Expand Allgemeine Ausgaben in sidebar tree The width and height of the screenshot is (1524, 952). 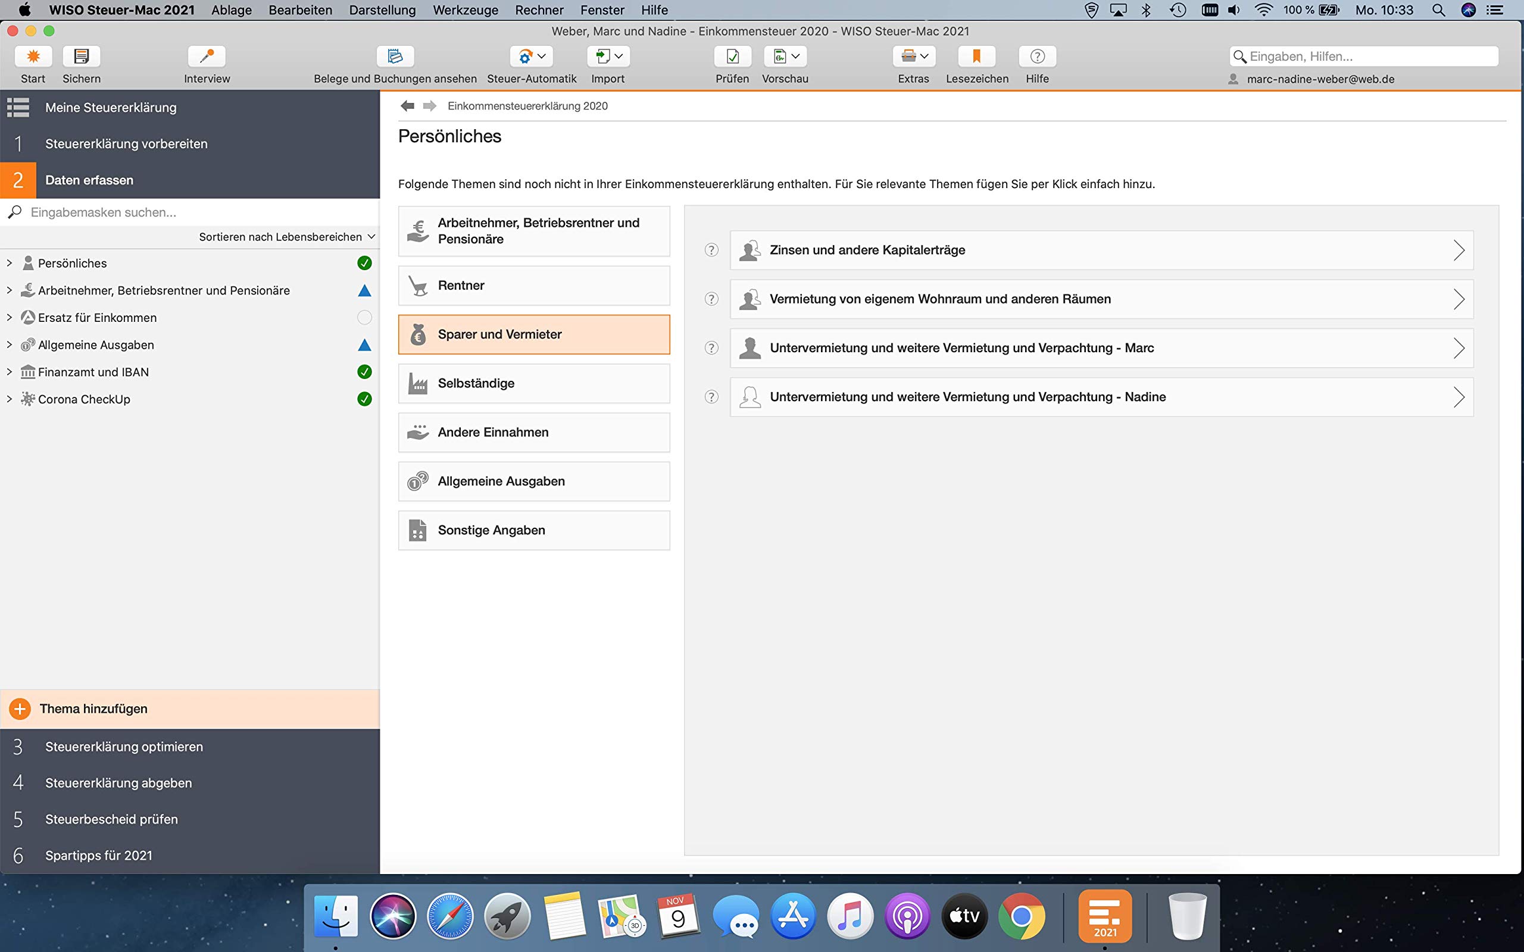pos(10,345)
